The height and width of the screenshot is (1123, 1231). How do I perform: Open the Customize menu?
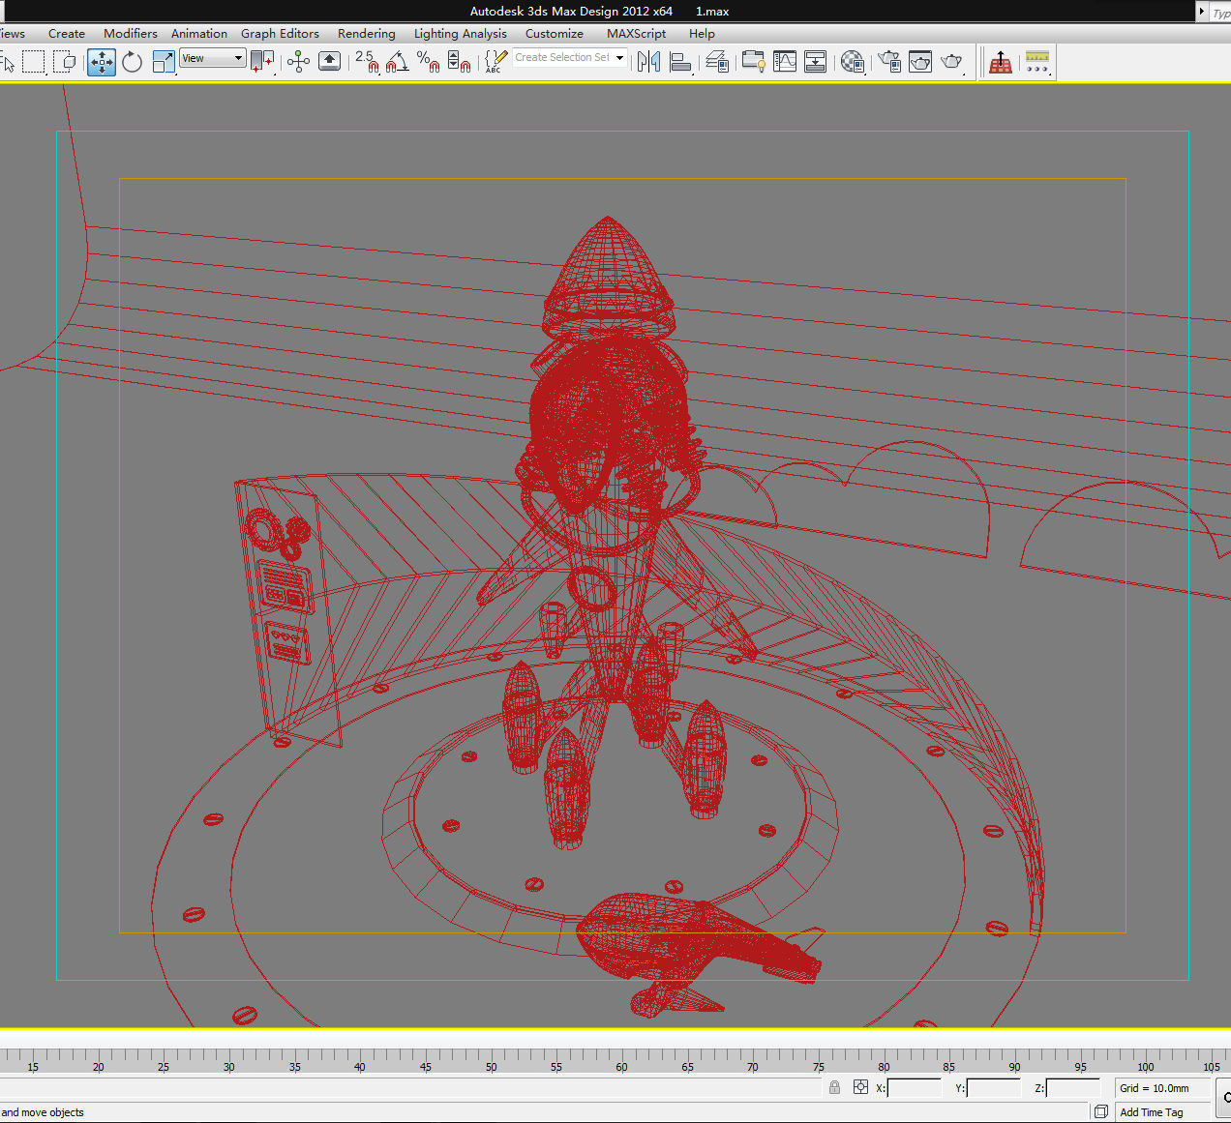[x=555, y=34]
